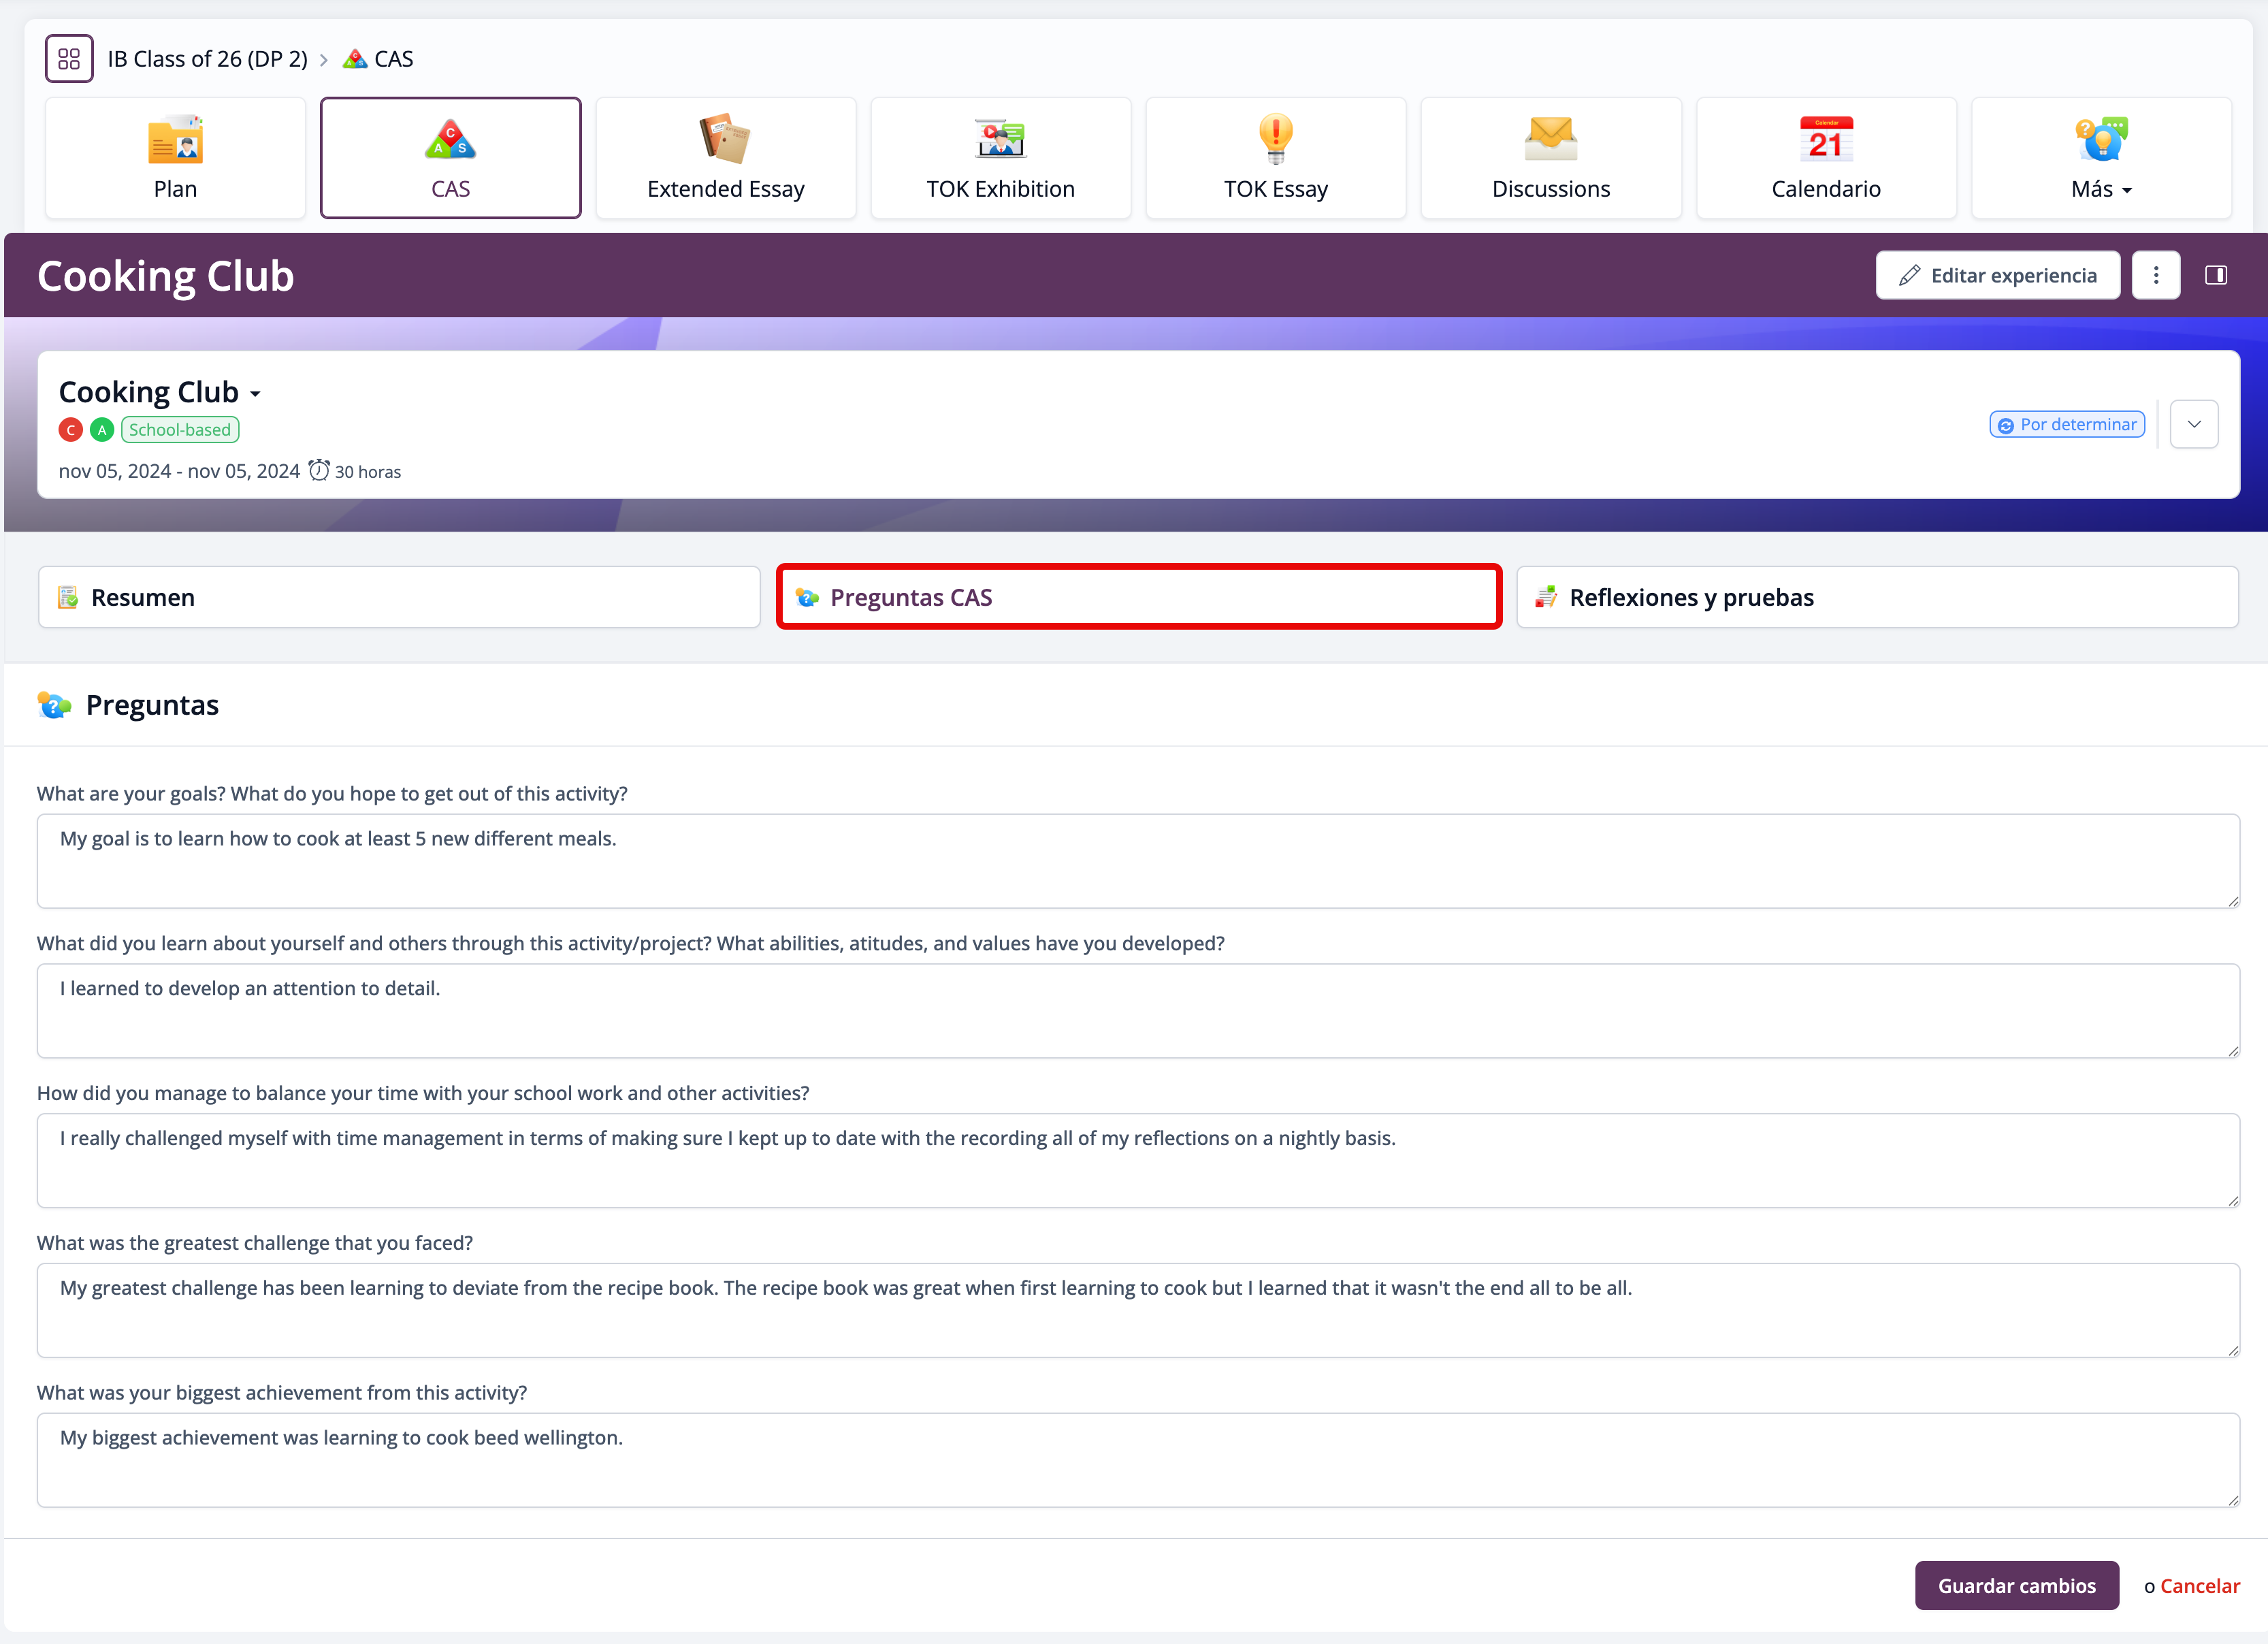Expand the Más dropdown menu
Image resolution: width=2268 pixels, height=1644 pixels.
[x=2101, y=189]
